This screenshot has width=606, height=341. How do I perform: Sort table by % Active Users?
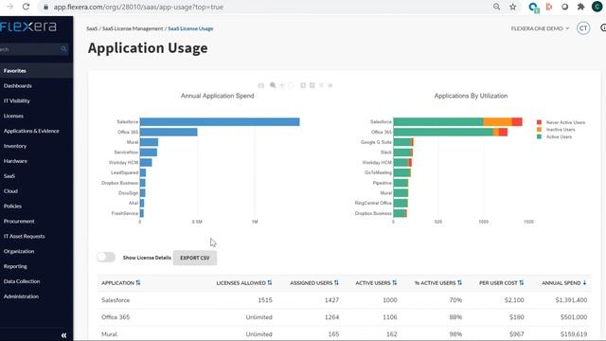point(459,283)
